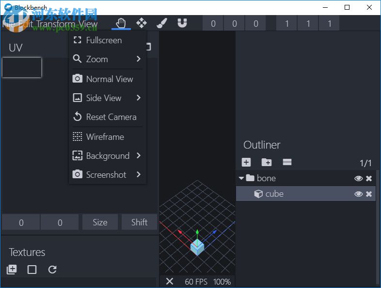Expand the Zoom submenu arrow
381x288 pixels.
pos(139,59)
